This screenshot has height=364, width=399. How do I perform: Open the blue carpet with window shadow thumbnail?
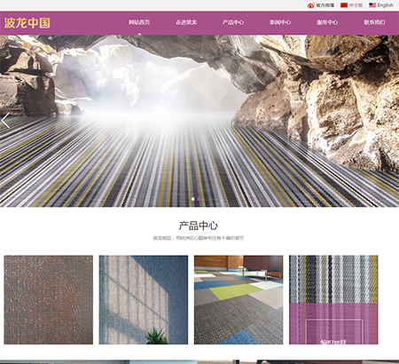coord(144,300)
